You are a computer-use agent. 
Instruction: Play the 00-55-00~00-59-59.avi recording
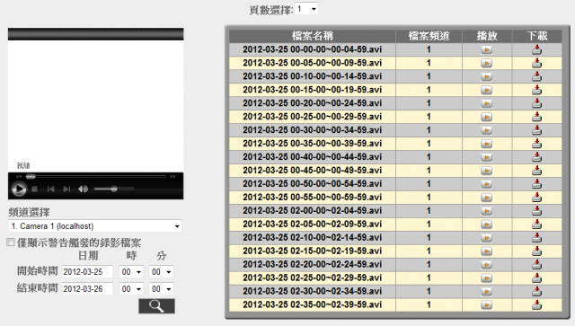coord(486,198)
